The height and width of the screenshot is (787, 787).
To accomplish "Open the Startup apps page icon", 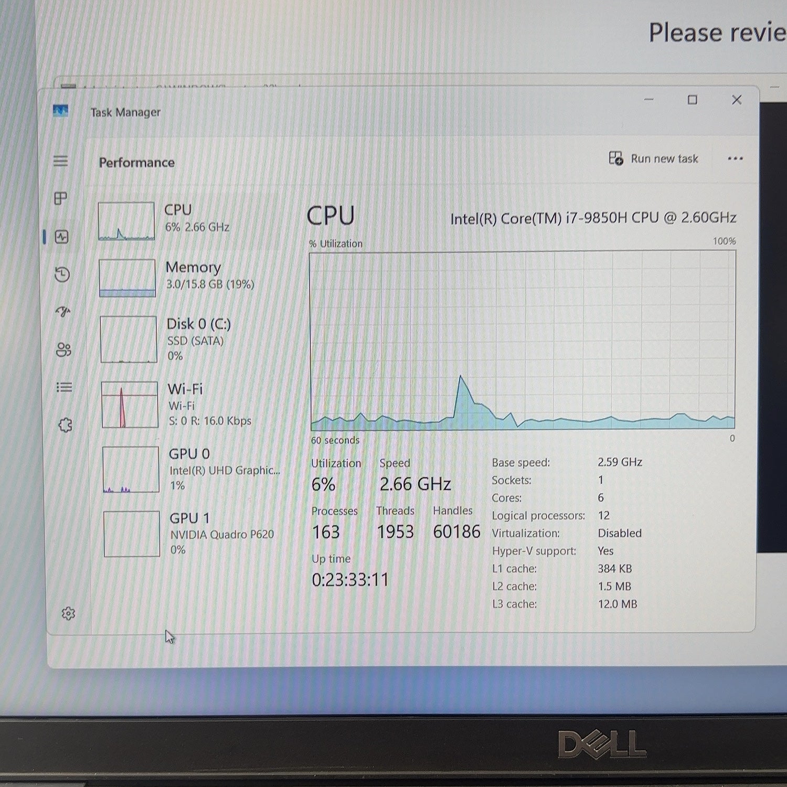I will coord(63,312).
